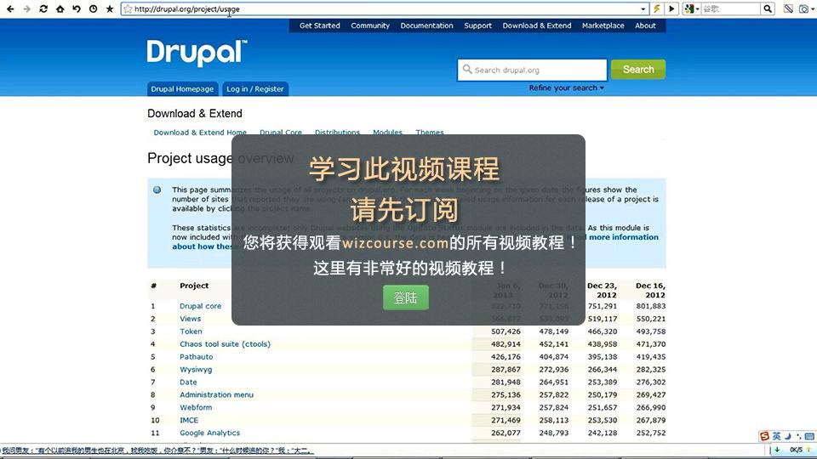Open the Token project link
The width and height of the screenshot is (817, 459).
pos(191,331)
